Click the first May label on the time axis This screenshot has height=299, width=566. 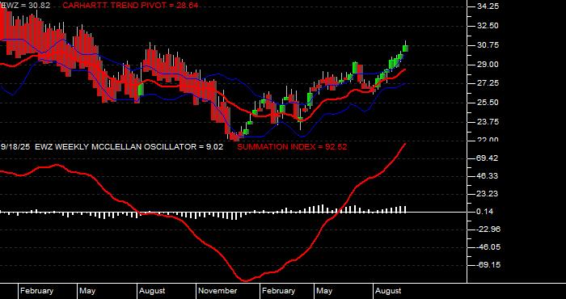pos(87,291)
